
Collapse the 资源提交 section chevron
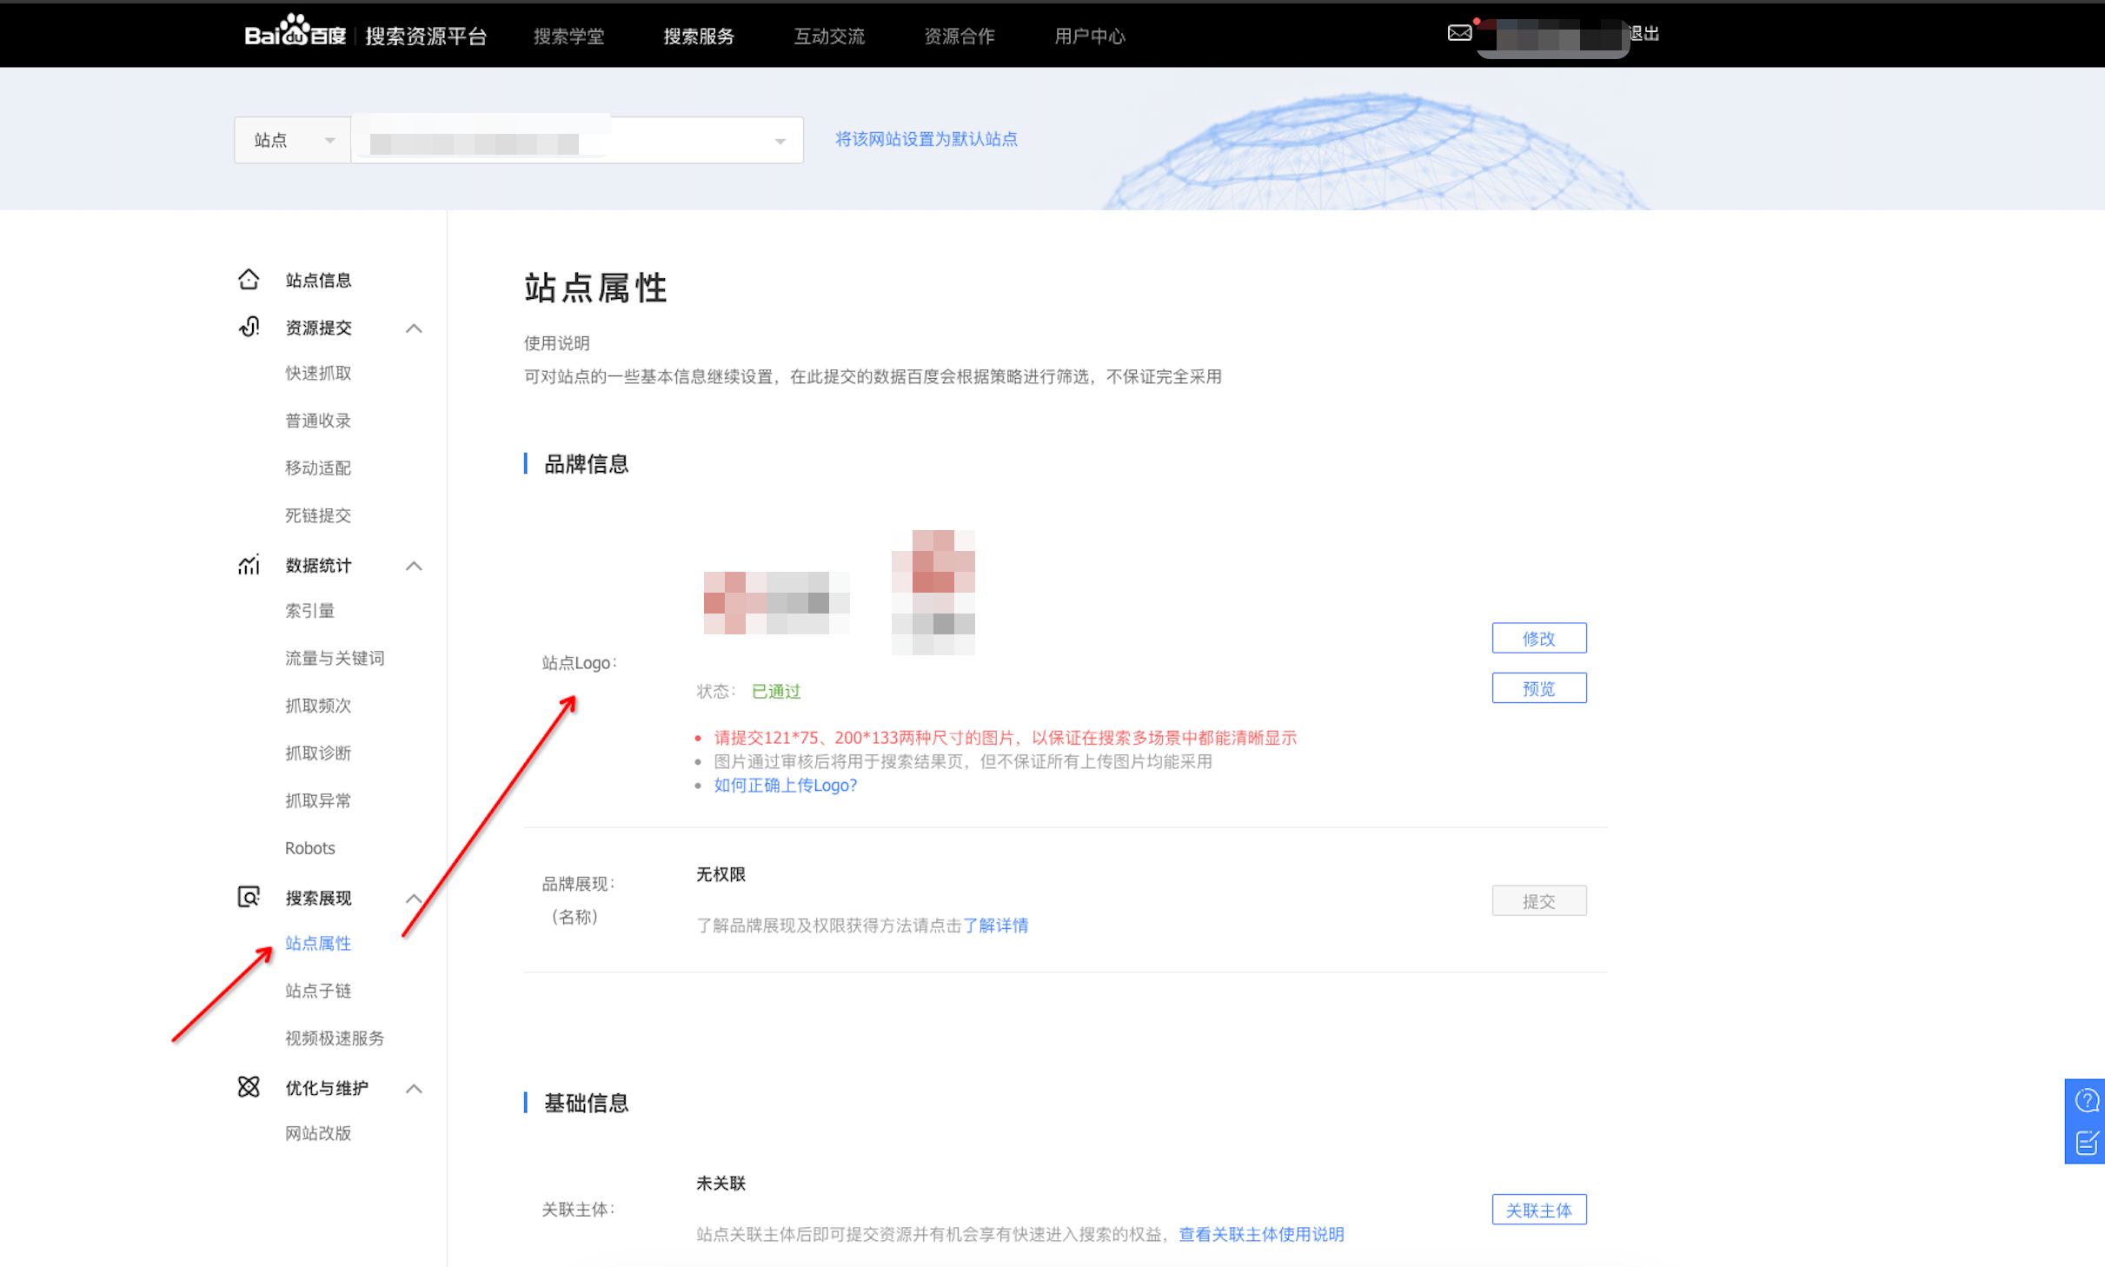click(x=414, y=328)
